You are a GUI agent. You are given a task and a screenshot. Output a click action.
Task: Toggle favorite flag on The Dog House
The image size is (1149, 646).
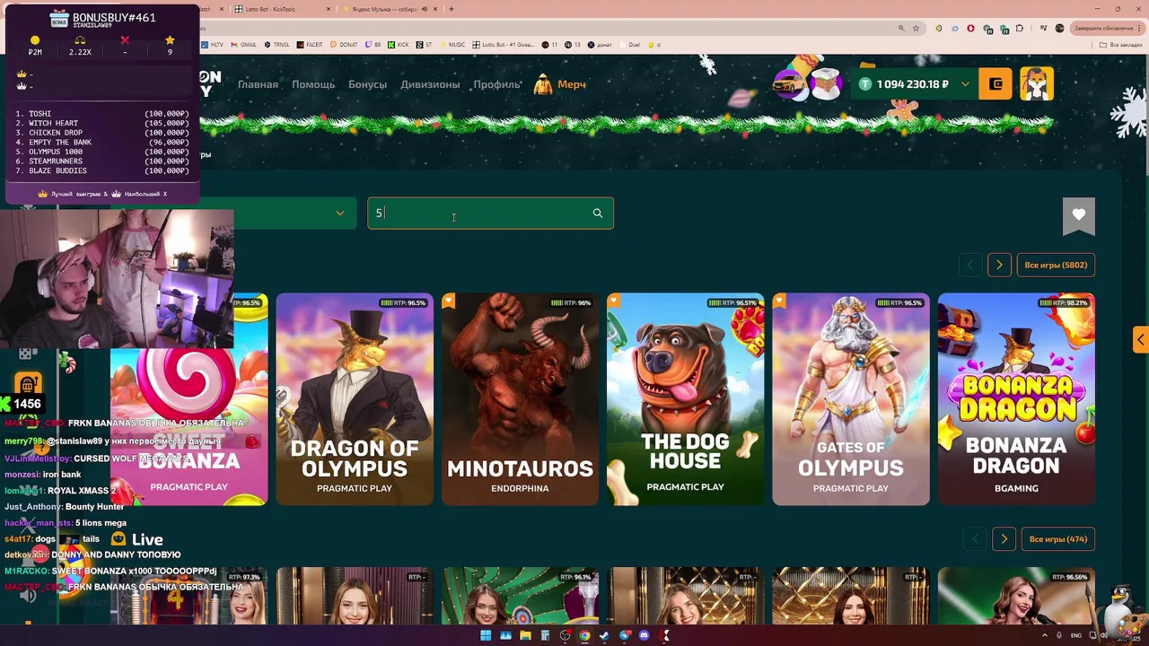pyautogui.click(x=614, y=301)
